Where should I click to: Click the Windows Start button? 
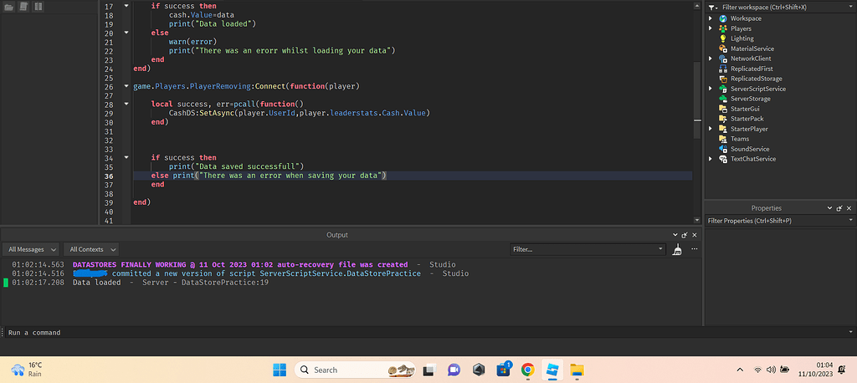tap(279, 370)
